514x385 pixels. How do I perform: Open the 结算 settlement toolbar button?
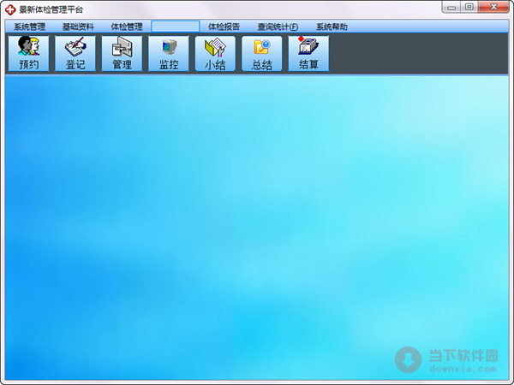(x=308, y=53)
